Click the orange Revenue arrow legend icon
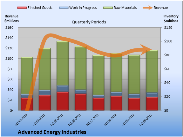 click(148, 8)
